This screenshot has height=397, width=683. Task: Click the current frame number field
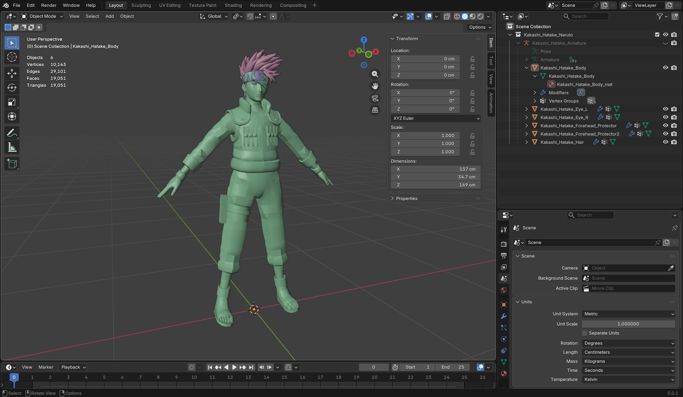coord(373,367)
